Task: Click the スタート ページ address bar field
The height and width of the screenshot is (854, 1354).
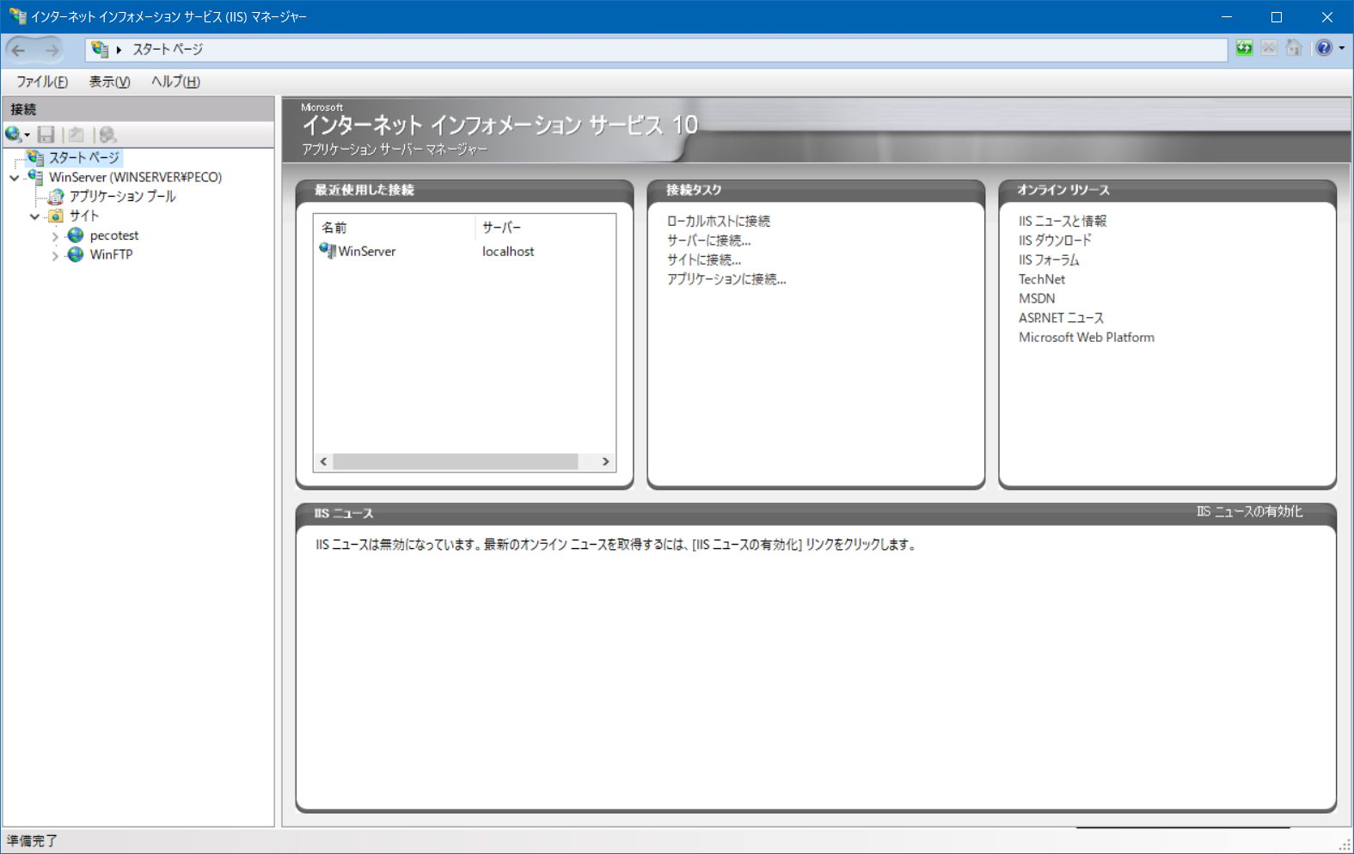Action: click(x=656, y=50)
